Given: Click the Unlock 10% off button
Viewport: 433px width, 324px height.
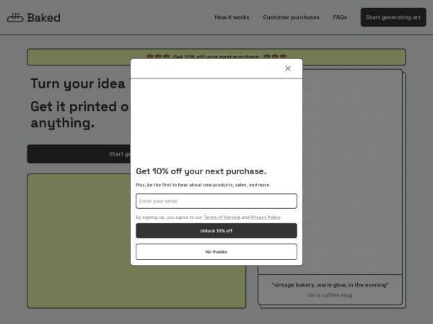Looking at the screenshot, I should (216, 230).
